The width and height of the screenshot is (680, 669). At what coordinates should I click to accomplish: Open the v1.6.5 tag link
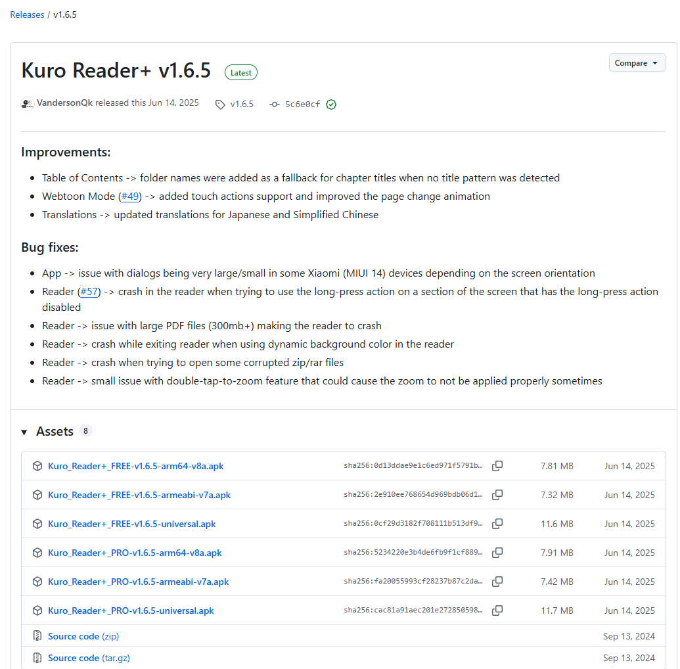click(x=241, y=104)
